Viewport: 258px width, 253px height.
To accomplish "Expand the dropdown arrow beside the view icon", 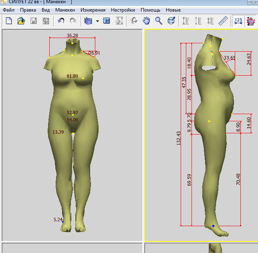I will tap(97, 21).
